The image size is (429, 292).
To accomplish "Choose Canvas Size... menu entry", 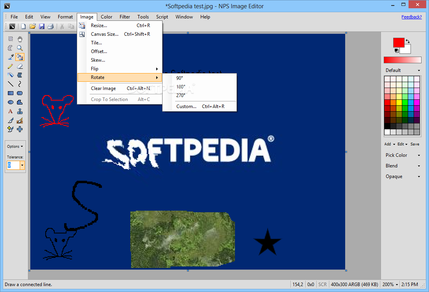I will click(x=120, y=34).
